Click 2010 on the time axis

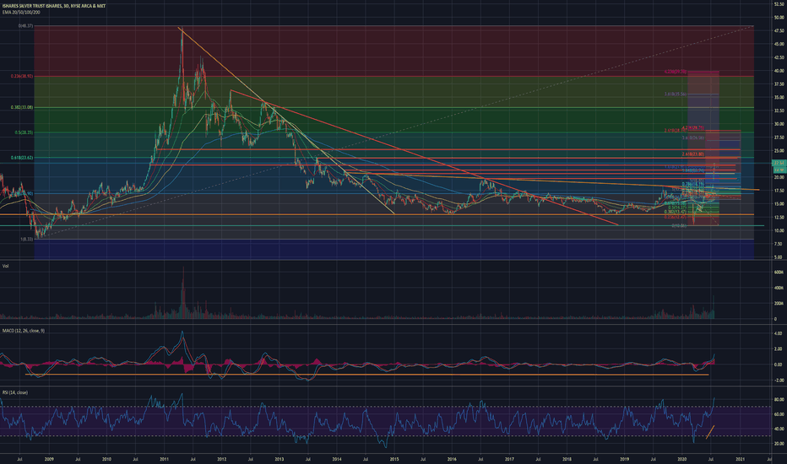coord(106,458)
